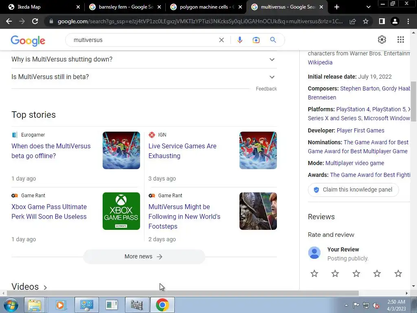Open 'When does the MultiVersus beta go offline?' story

click(x=51, y=151)
